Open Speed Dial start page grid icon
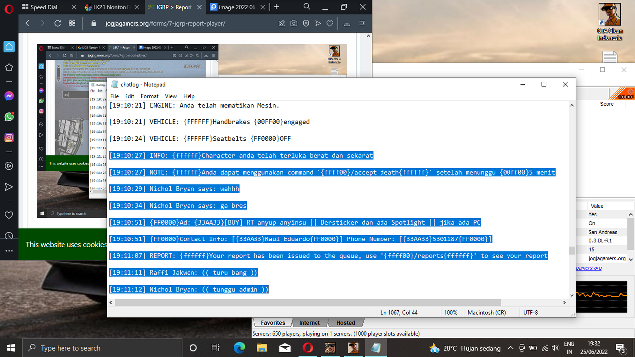Viewport: 635px width, 357px height. click(72, 23)
